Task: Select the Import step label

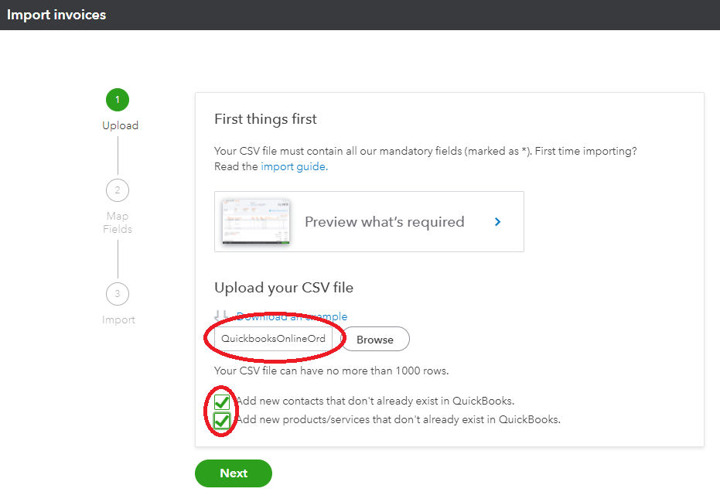Action: (x=118, y=319)
